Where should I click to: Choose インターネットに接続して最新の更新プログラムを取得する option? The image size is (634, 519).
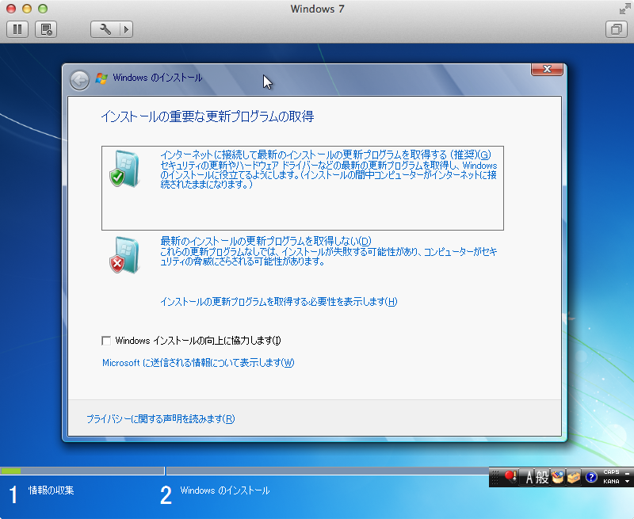click(303, 188)
